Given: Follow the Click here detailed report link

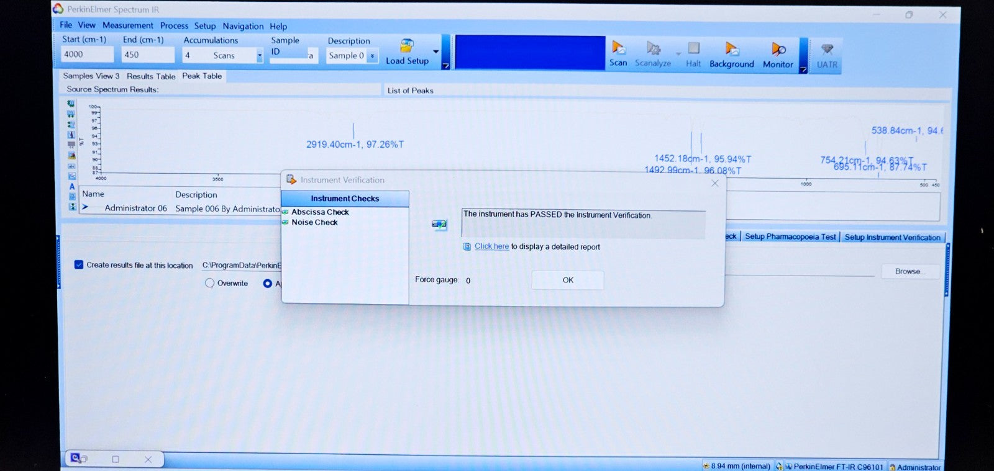Looking at the screenshot, I should click(491, 246).
